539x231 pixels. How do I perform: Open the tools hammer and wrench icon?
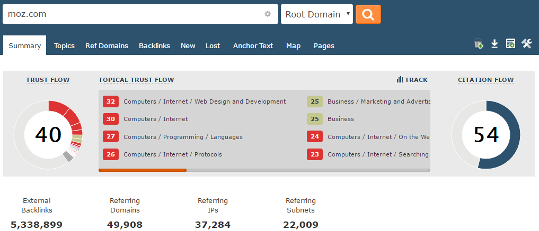tap(527, 43)
